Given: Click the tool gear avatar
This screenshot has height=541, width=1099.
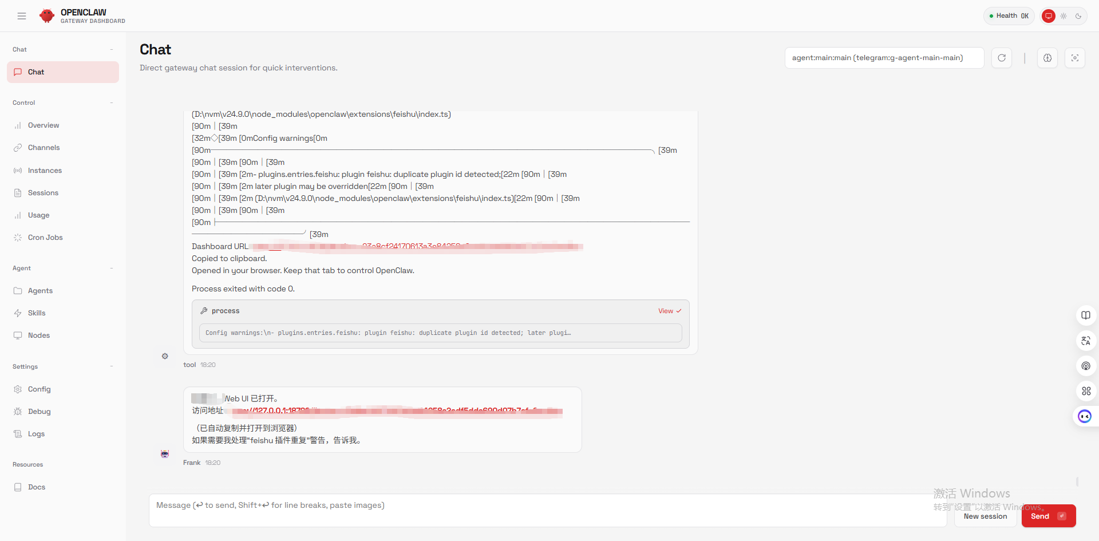Looking at the screenshot, I should tap(165, 356).
